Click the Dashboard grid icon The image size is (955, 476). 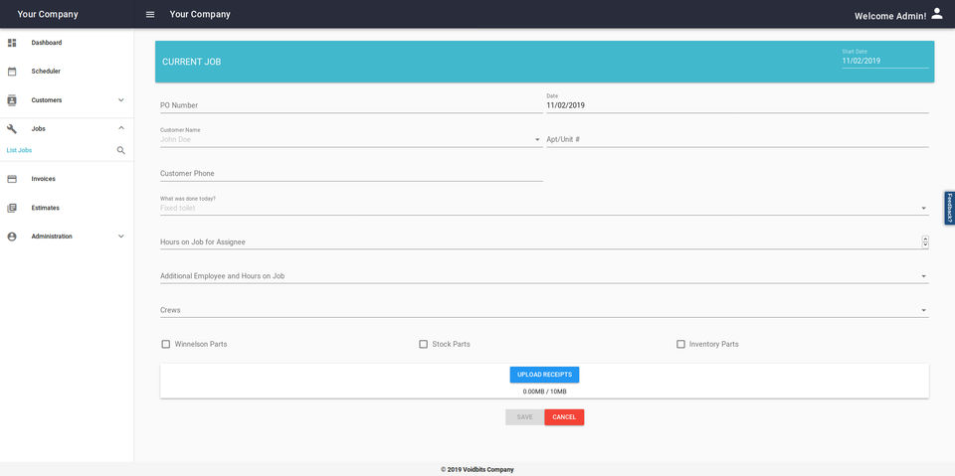pos(12,43)
